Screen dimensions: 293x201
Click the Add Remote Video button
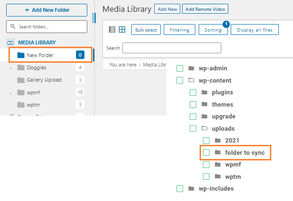pos(205,9)
